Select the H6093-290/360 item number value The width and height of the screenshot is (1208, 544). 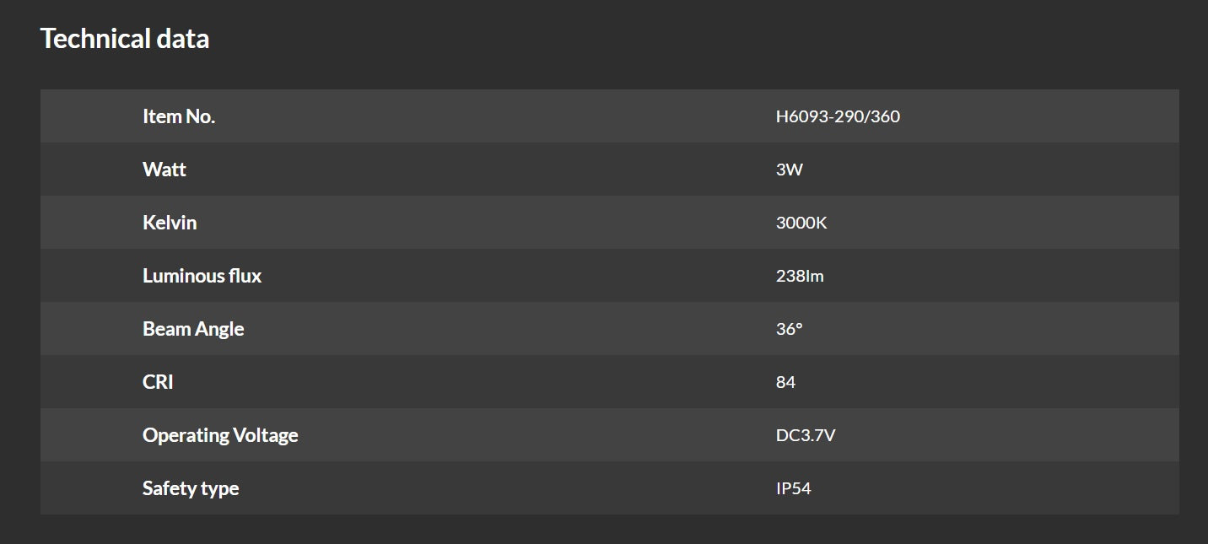click(x=838, y=116)
